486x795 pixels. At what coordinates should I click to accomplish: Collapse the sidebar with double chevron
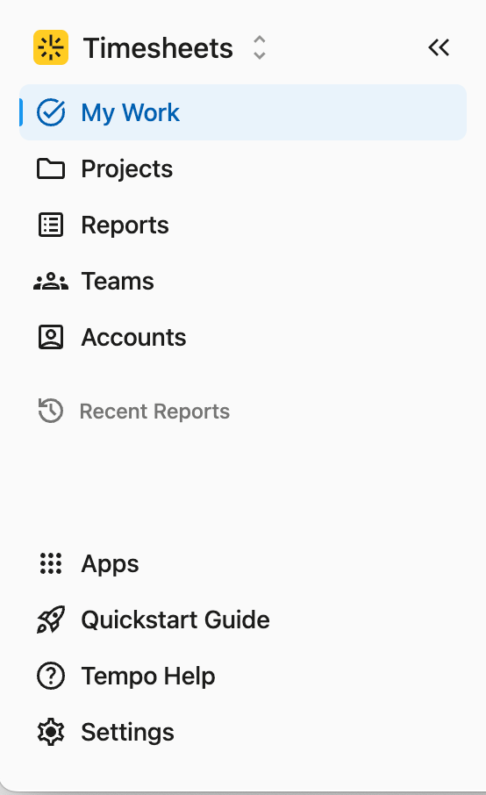coord(439,47)
